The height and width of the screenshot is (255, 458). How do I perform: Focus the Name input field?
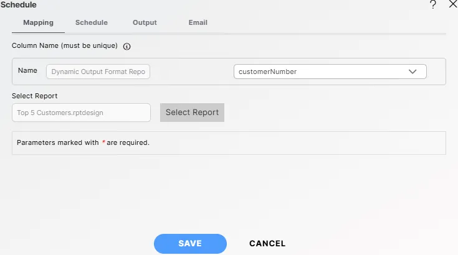tap(98, 72)
